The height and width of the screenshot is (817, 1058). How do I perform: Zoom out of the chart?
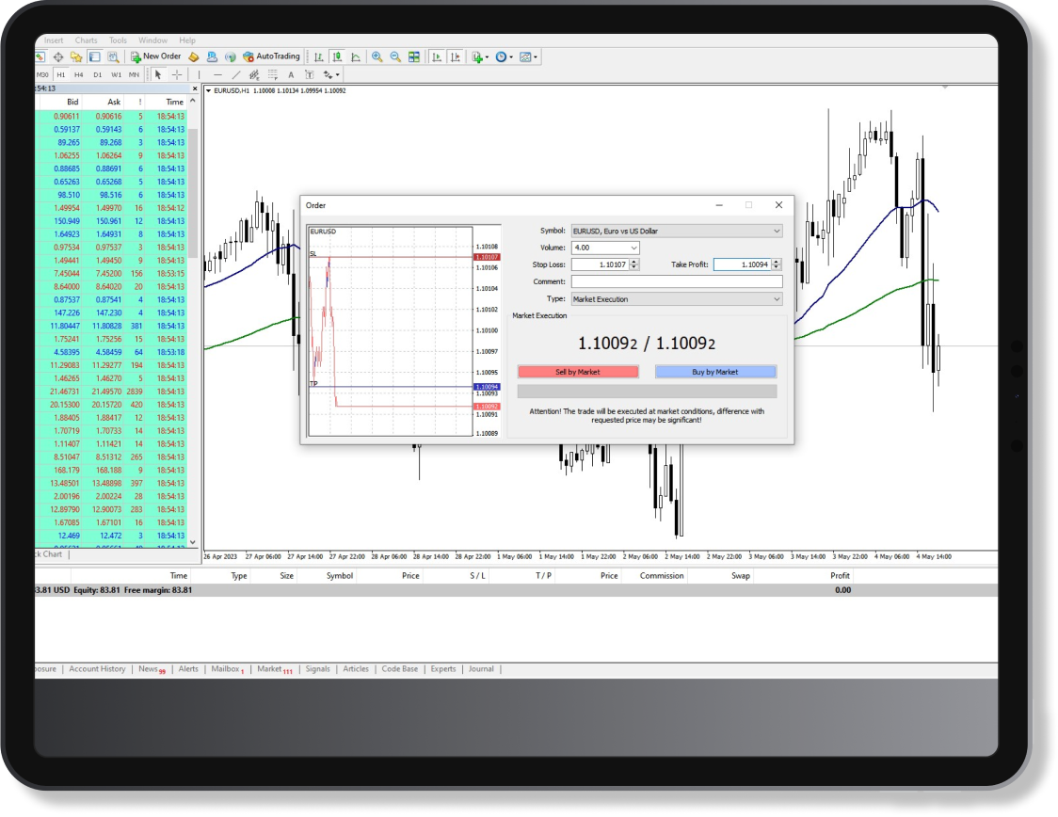395,56
